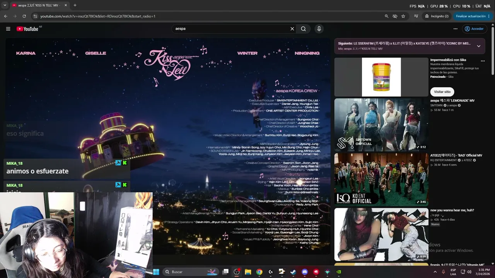Sign in with the Acceder button
Image resolution: width=495 pixels, height=278 pixels.
[474, 29]
